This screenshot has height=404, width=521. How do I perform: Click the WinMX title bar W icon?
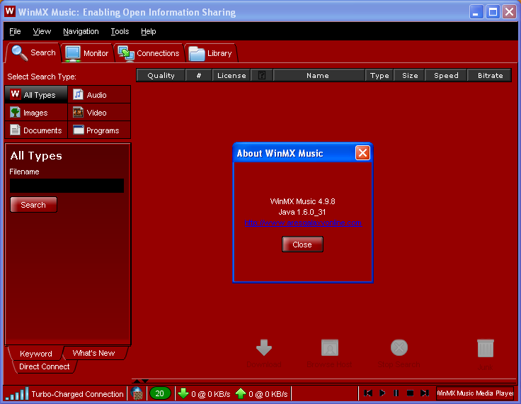(10, 11)
